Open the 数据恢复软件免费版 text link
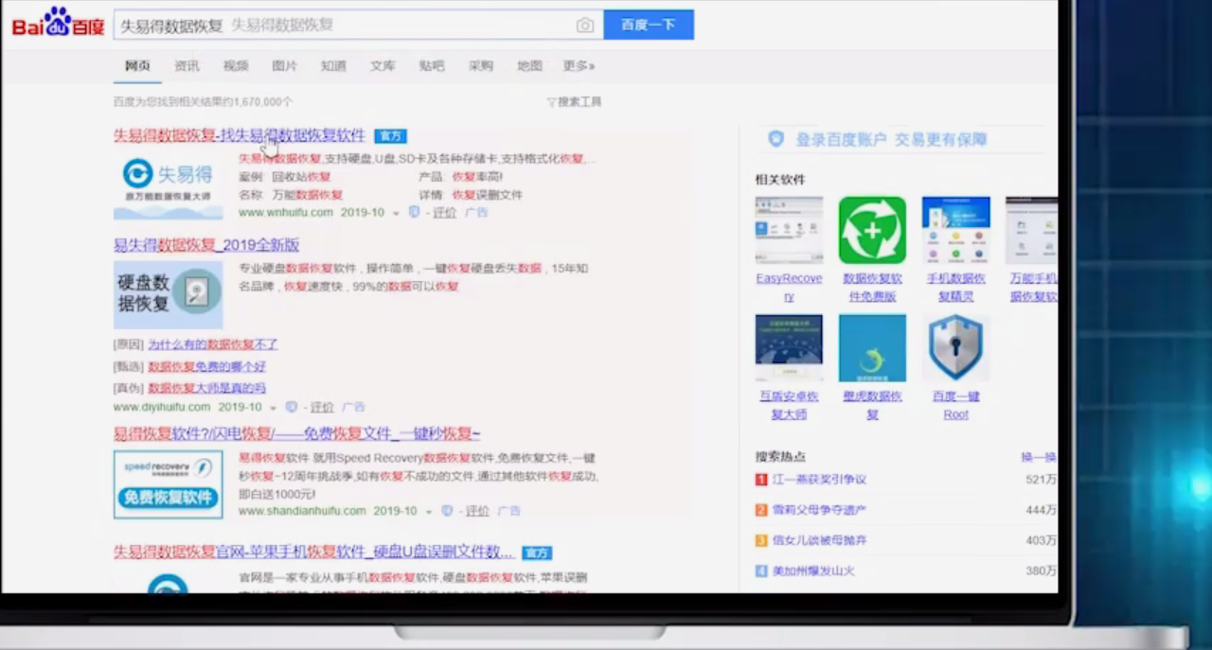The width and height of the screenshot is (1212, 650). point(872,288)
